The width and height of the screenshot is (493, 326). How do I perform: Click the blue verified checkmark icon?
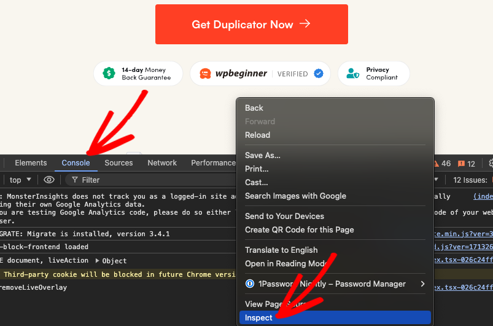[x=319, y=74]
